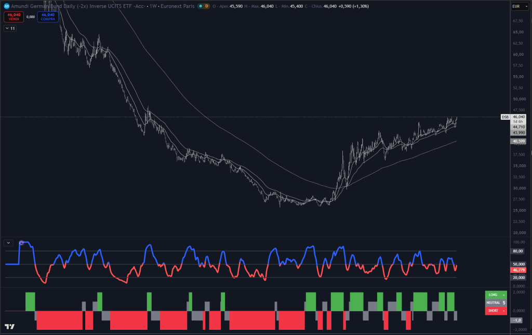The width and height of the screenshot is (532, 335).
Task: Expand the collapsed indicators legend showing 11
Action: [10, 29]
